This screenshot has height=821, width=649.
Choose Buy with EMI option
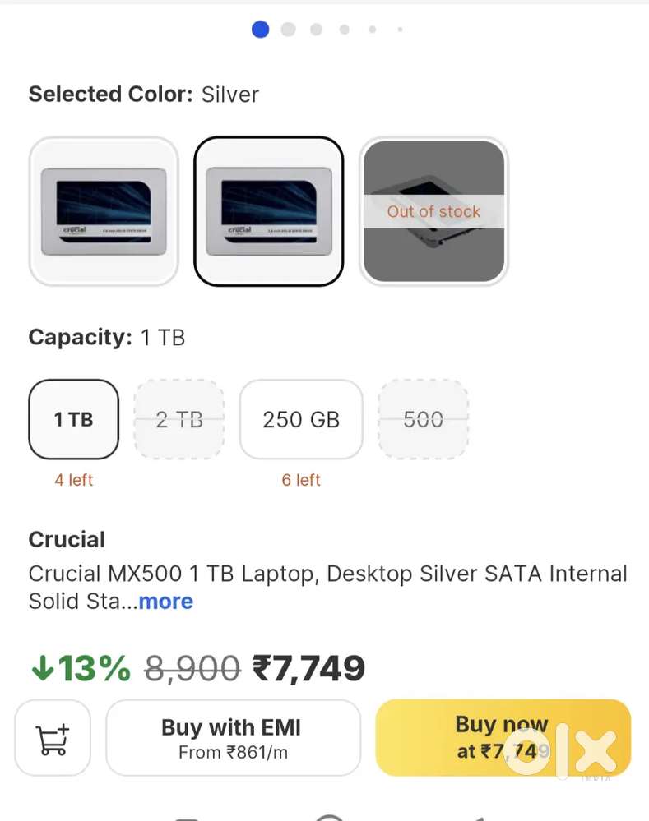(233, 738)
